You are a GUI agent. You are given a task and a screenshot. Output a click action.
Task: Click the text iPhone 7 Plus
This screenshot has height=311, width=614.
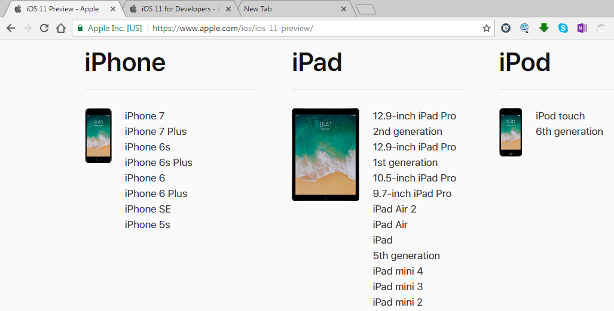tap(156, 131)
